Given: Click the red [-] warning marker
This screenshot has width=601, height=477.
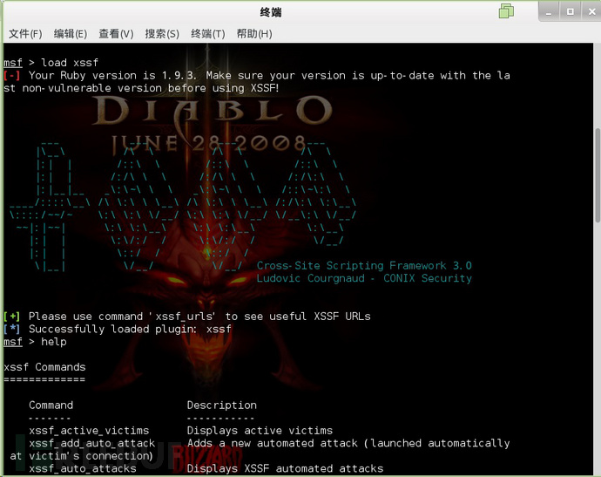Looking at the screenshot, I should (11, 75).
